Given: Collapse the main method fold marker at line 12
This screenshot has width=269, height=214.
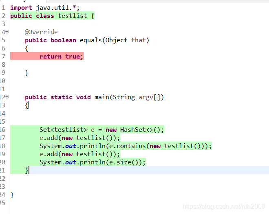Looking at the screenshot, I should pos(7,97).
